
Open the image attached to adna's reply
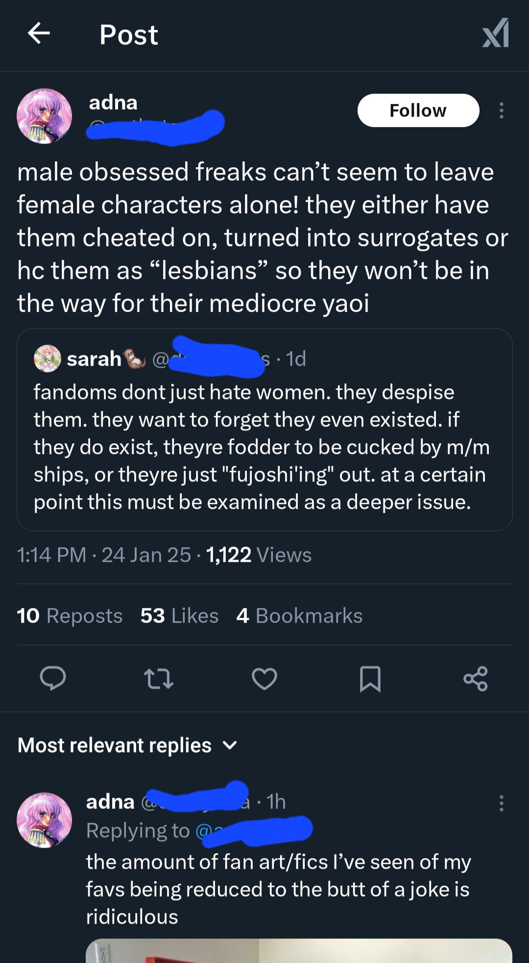[x=299, y=951]
